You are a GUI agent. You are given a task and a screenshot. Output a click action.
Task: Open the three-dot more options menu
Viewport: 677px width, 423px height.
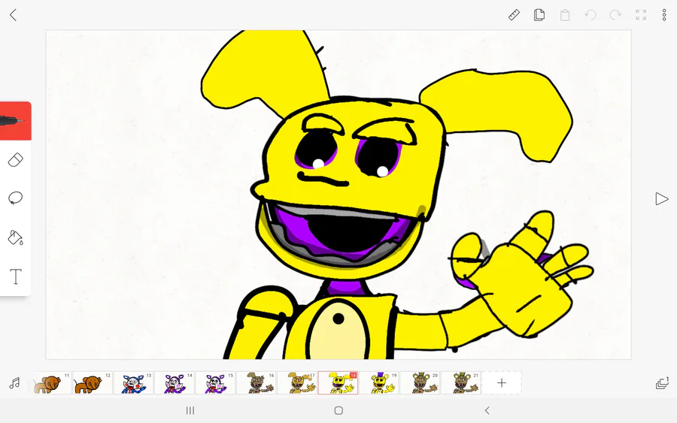tap(664, 15)
